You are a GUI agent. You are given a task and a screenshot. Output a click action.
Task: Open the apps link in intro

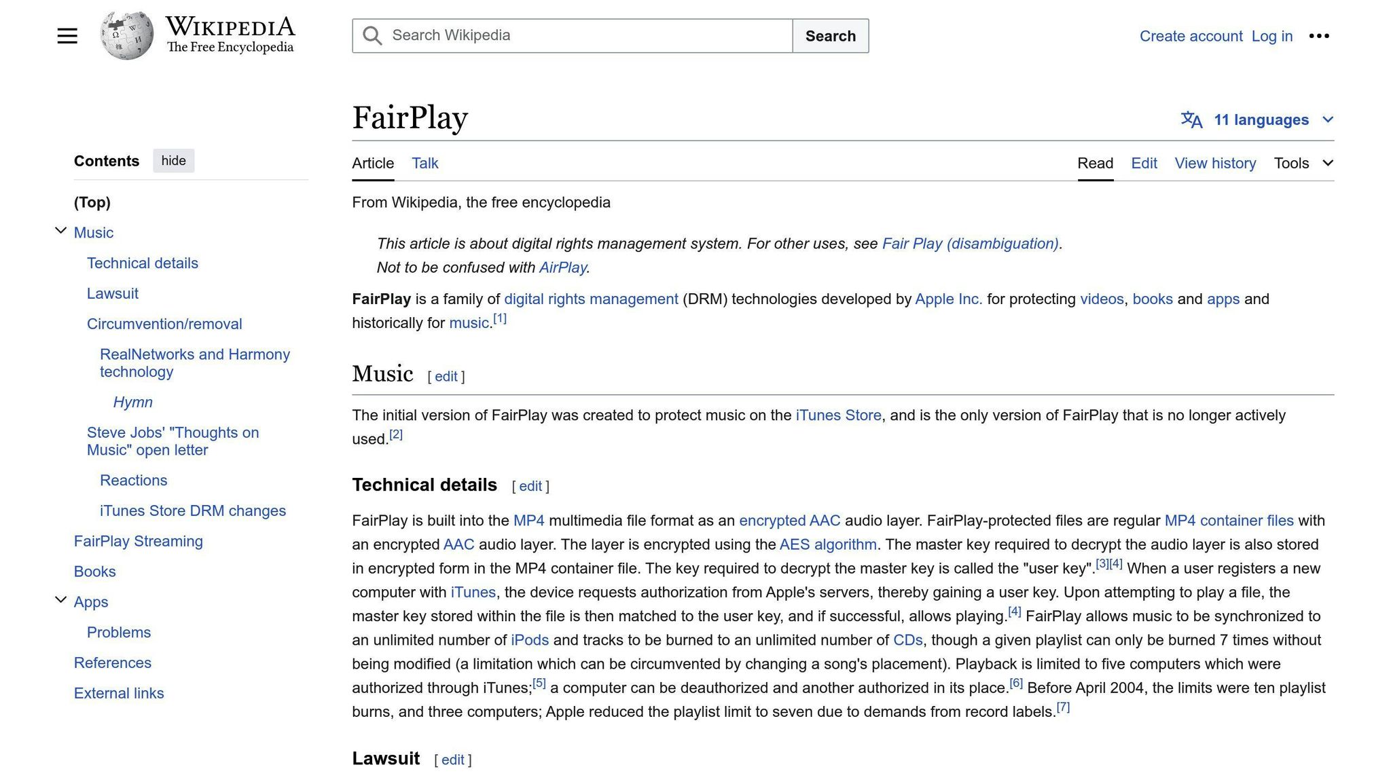pyautogui.click(x=1223, y=299)
